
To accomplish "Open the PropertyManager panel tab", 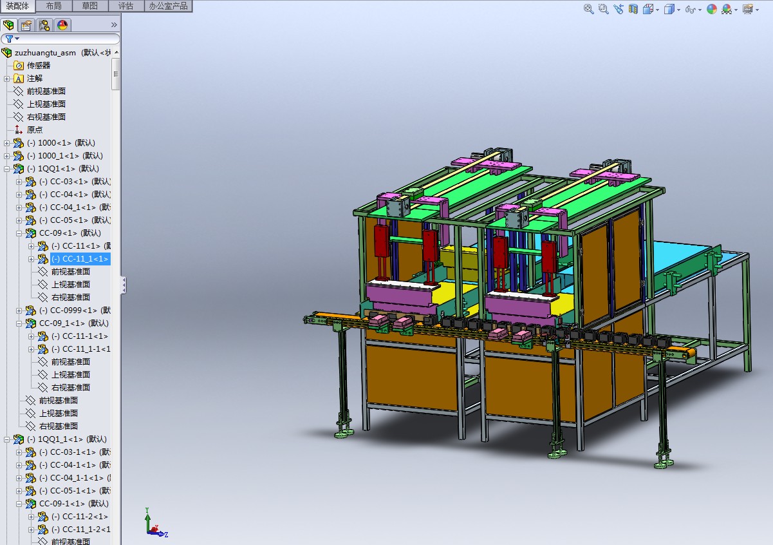I will pos(26,25).
